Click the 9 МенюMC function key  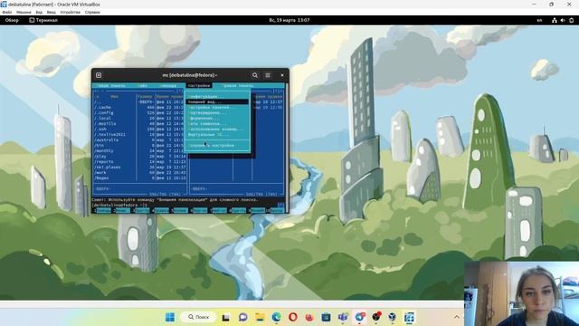pos(256,210)
